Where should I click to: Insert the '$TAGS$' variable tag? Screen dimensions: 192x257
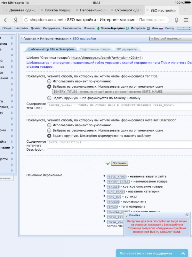click(112, 207)
